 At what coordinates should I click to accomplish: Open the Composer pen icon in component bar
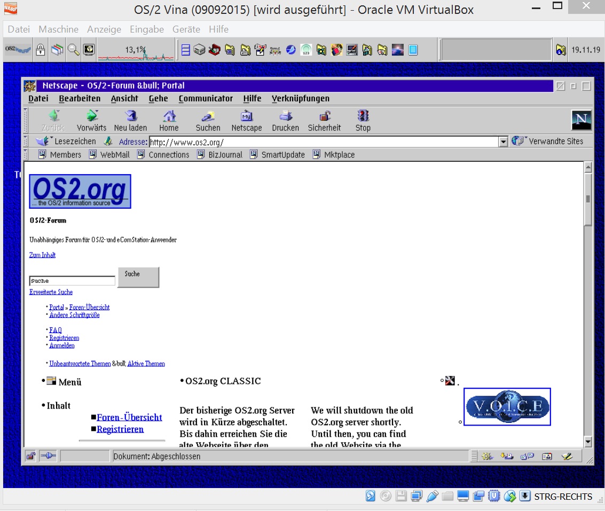(567, 457)
